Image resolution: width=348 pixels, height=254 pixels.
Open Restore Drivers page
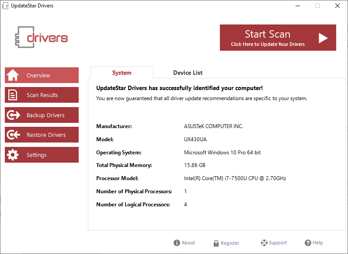pos(46,135)
